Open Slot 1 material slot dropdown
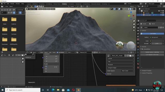The width and height of the screenshot is (165, 92). 71,52
